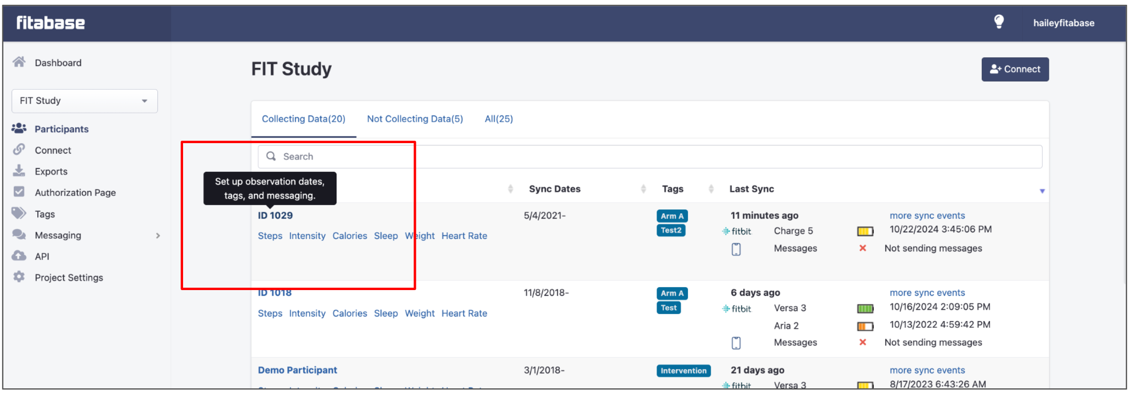Click the Tags icon in sidebar
The width and height of the screenshot is (1131, 396).
(x=19, y=213)
